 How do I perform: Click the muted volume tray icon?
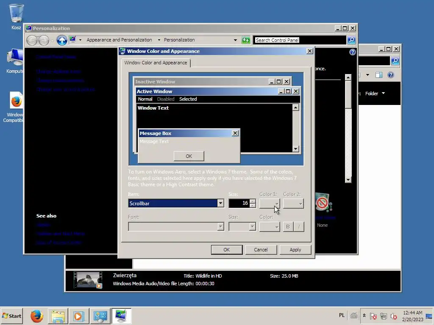393,316
